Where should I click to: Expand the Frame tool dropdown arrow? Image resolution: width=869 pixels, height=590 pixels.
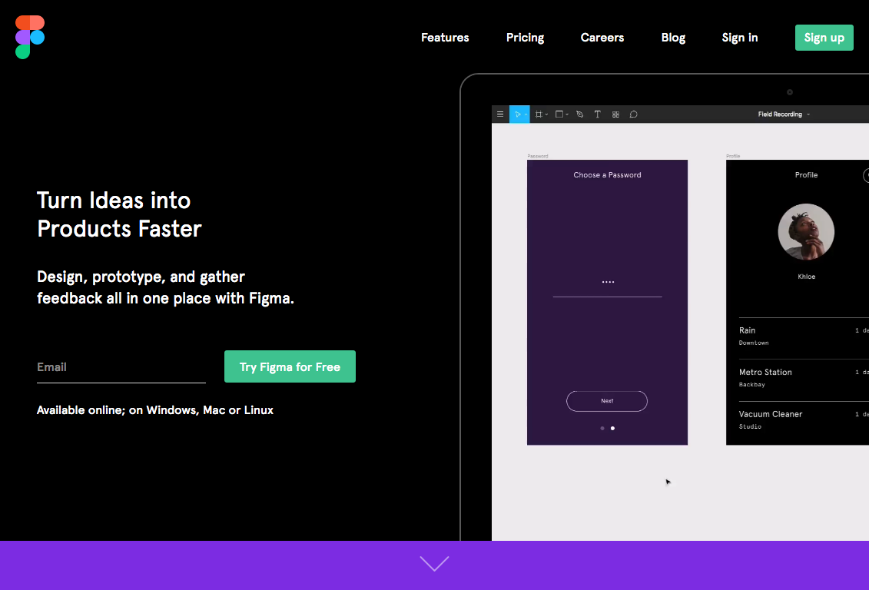[547, 114]
